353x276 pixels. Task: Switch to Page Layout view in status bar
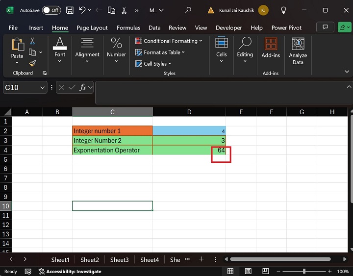coord(249,271)
